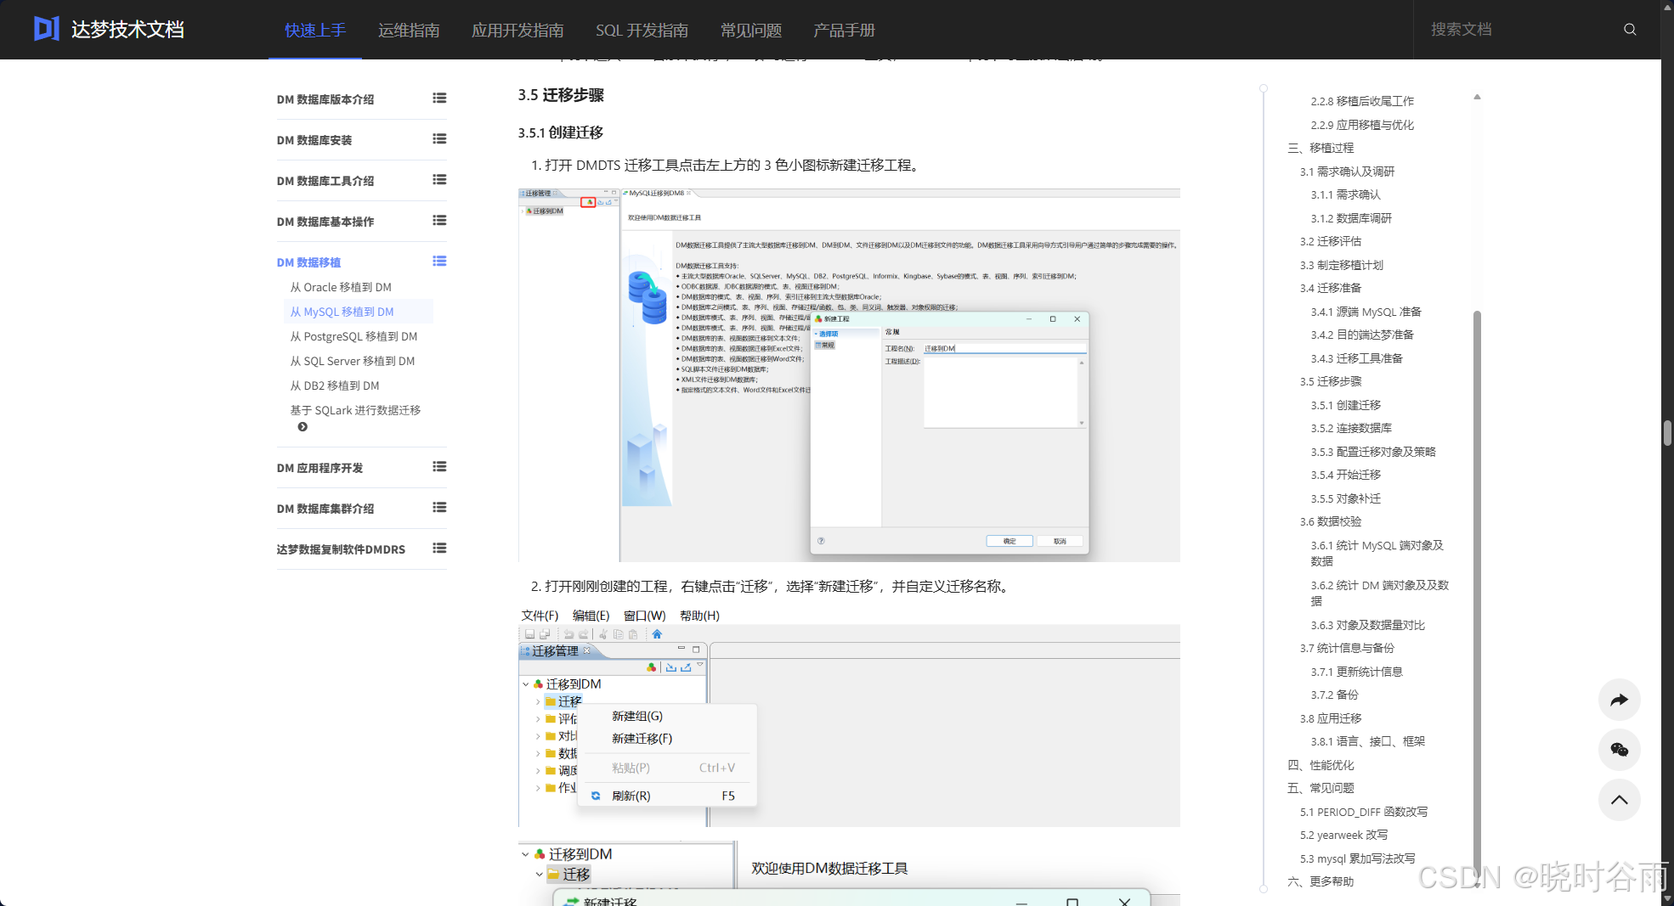Jump to 3.2 迁移评估 in outline
Image resolution: width=1674 pixels, height=906 pixels.
tap(1331, 242)
